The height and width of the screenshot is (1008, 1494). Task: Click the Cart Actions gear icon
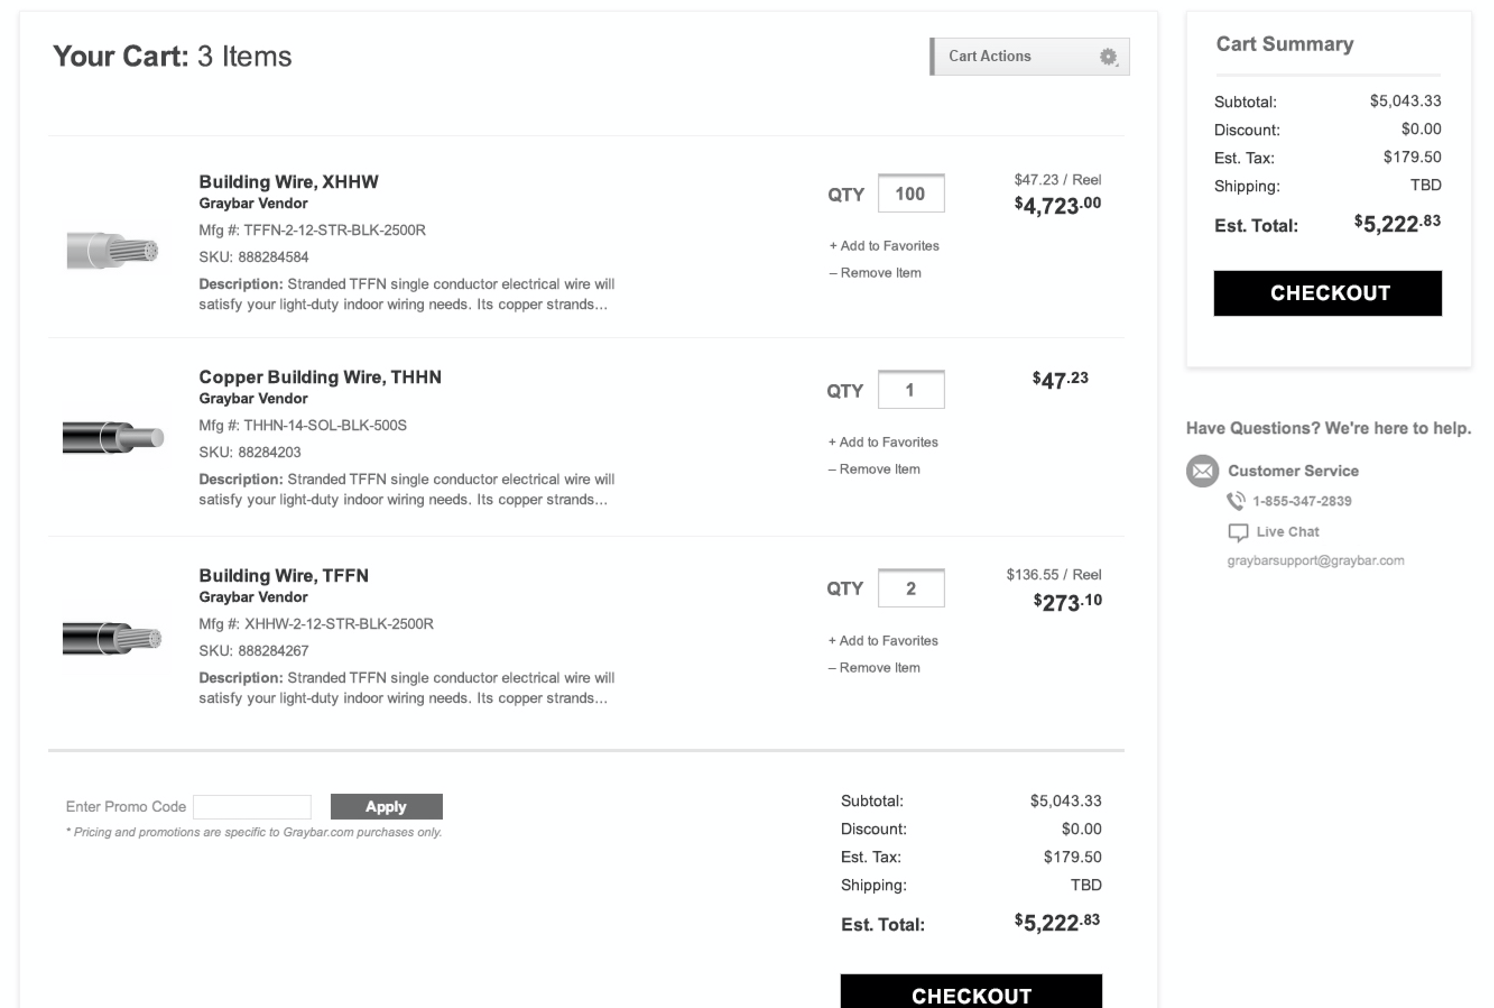click(x=1108, y=57)
